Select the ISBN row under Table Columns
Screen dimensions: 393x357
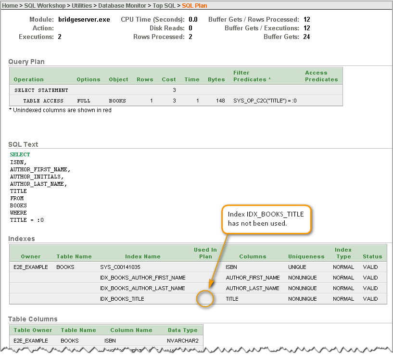point(110,341)
